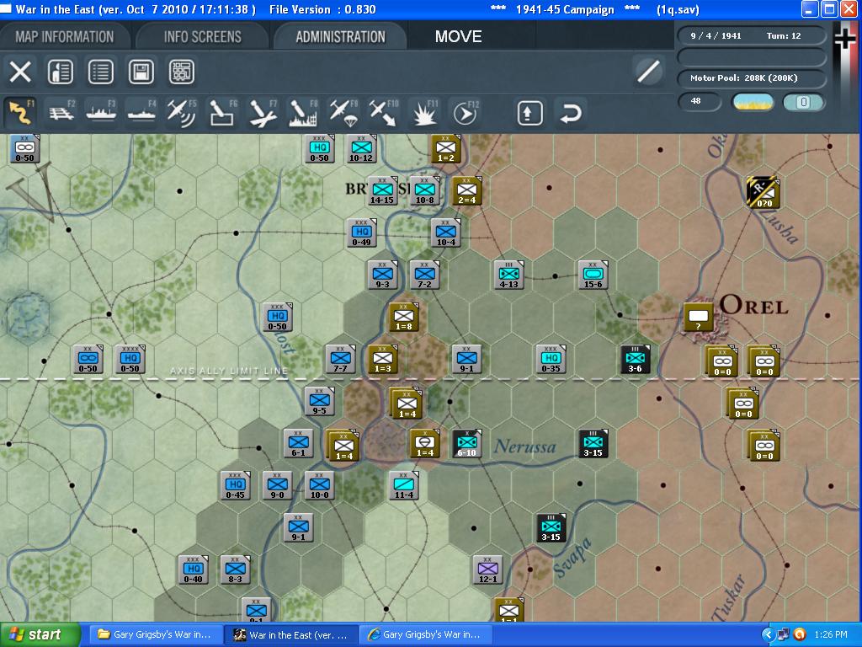Switch to F2 rail movement mode

(x=61, y=113)
